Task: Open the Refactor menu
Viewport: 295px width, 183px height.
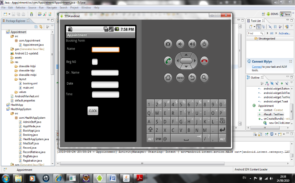Action: pyautogui.click(x=20, y=7)
